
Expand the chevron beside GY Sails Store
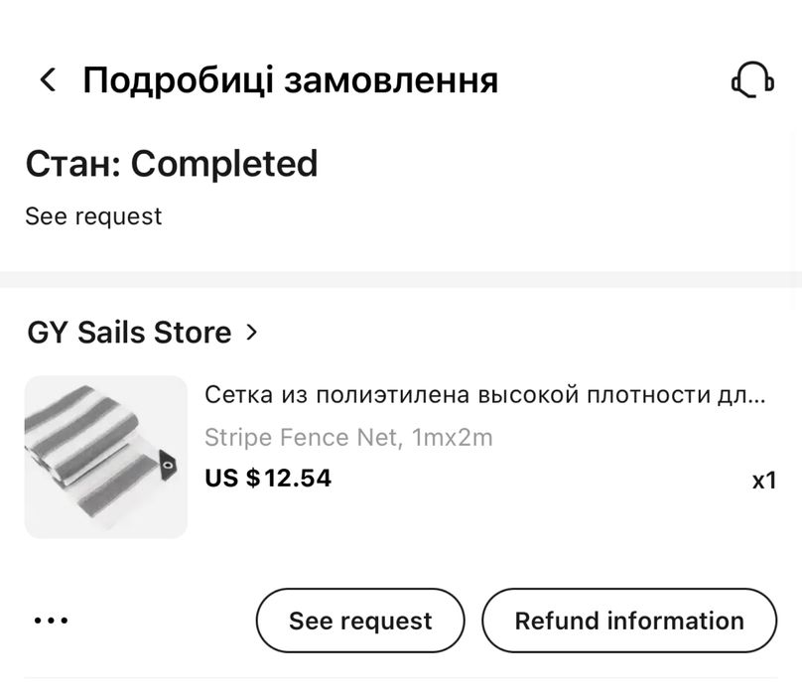pyautogui.click(x=251, y=333)
